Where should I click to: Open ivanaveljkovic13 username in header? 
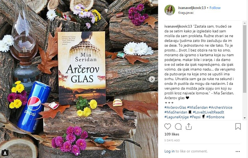click(192, 8)
